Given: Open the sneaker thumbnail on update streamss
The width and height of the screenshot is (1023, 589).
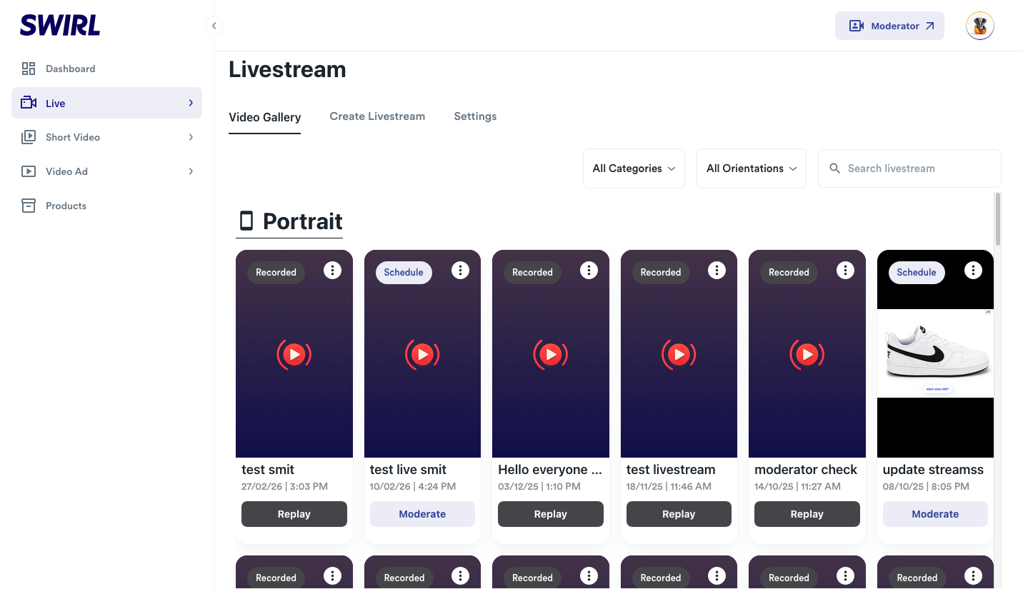Looking at the screenshot, I should click(x=935, y=353).
